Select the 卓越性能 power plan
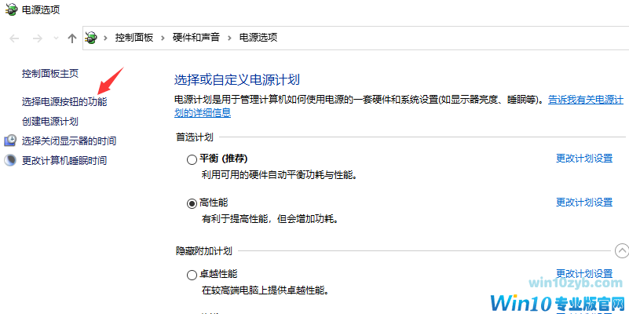629x314 pixels. click(192, 275)
